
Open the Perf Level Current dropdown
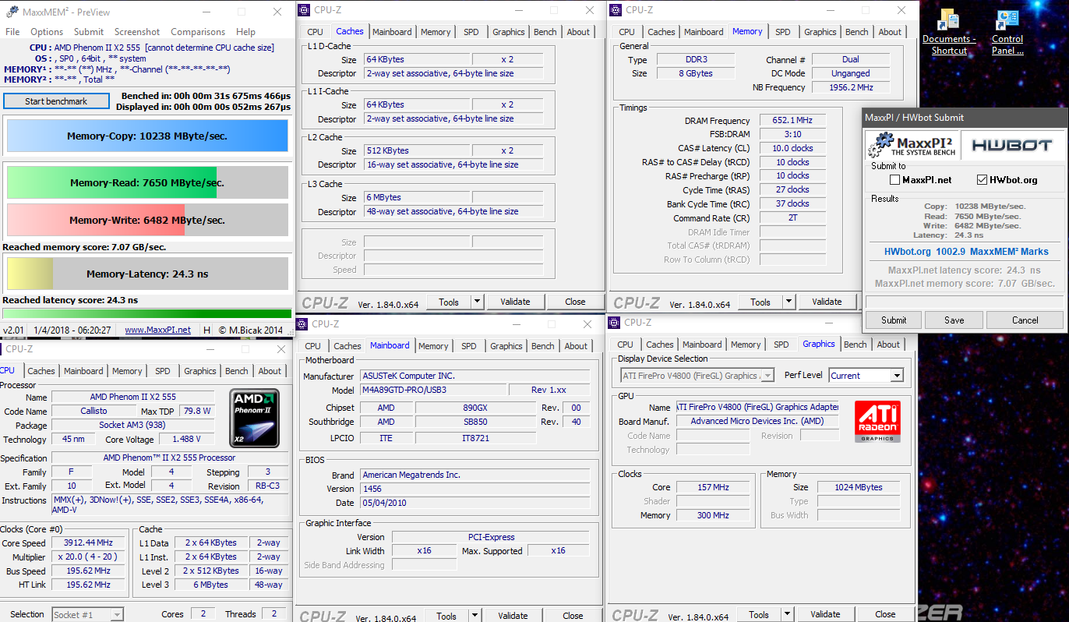click(x=896, y=376)
